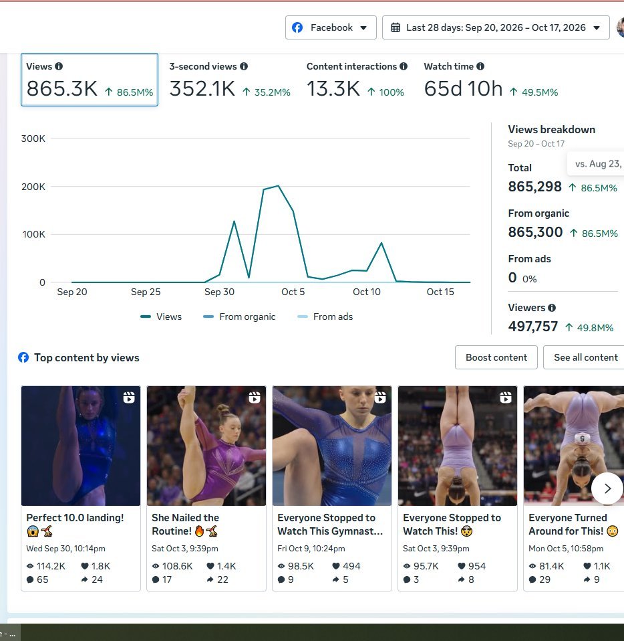Click reel icon on She Nailed the Routine card
The width and height of the screenshot is (624, 641).
click(x=255, y=397)
